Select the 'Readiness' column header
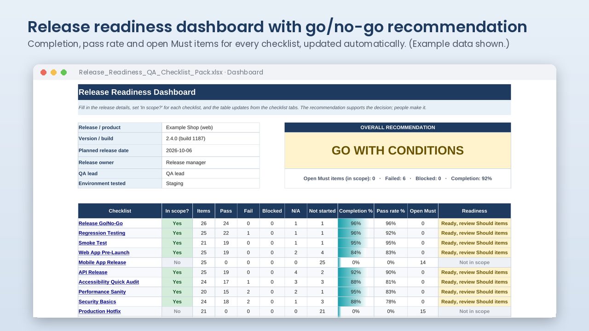 click(474, 211)
